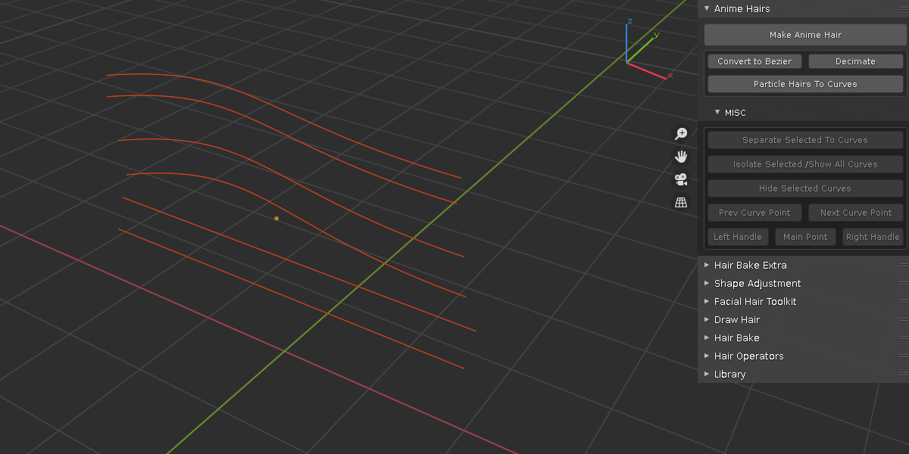Expand the Library panel
This screenshot has width=909, height=454.
[707, 374]
